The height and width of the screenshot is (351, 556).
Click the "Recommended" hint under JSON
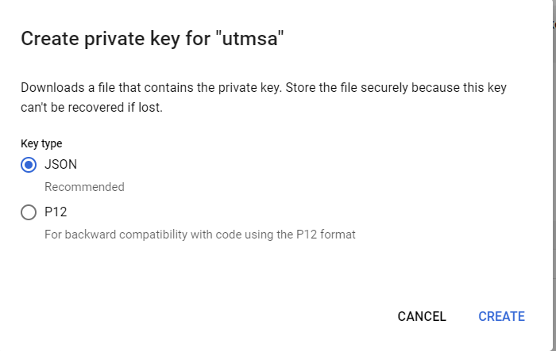tap(84, 187)
